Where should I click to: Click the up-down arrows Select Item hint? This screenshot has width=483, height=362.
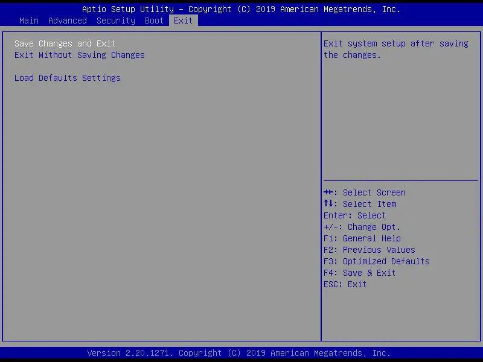360,204
